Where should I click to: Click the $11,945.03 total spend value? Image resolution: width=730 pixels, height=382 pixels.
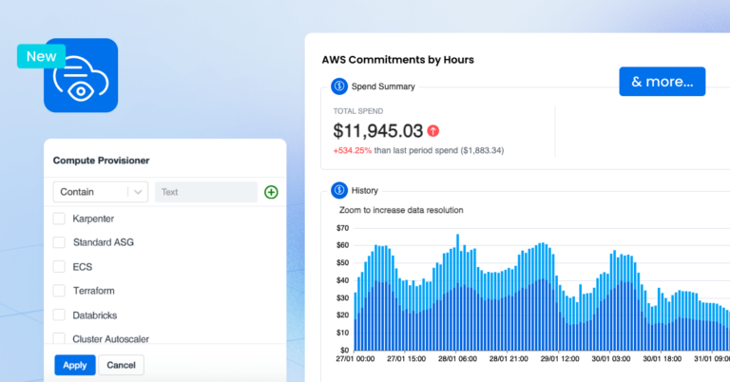point(377,130)
